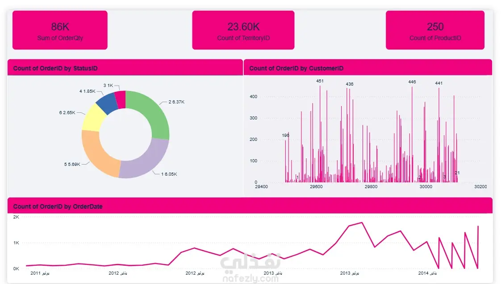Click the January 2014 date axis label
Viewport: 501px width, 284px height.
[x=427, y=273]
